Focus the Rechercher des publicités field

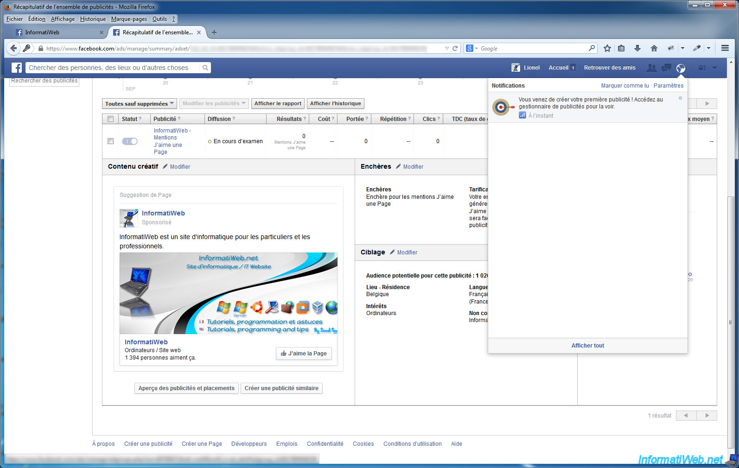click(x=45, y=81)
